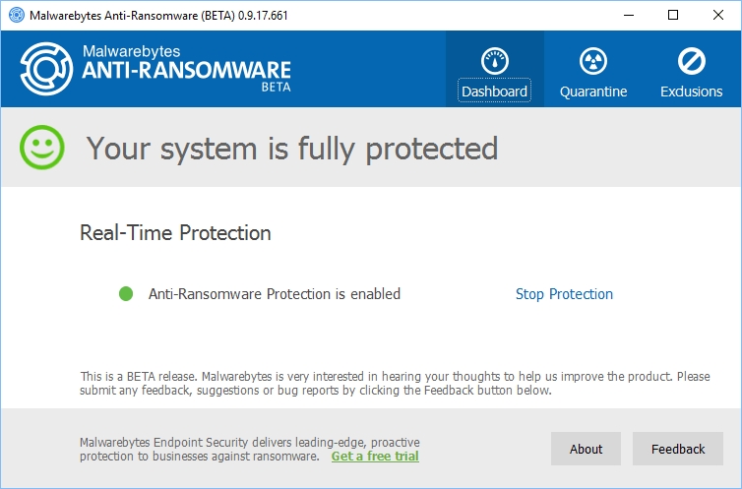Click the Malwarebytes circular logo in header
Image resolution: width=742 pixels, height=489 pixels.
point(45,69)
